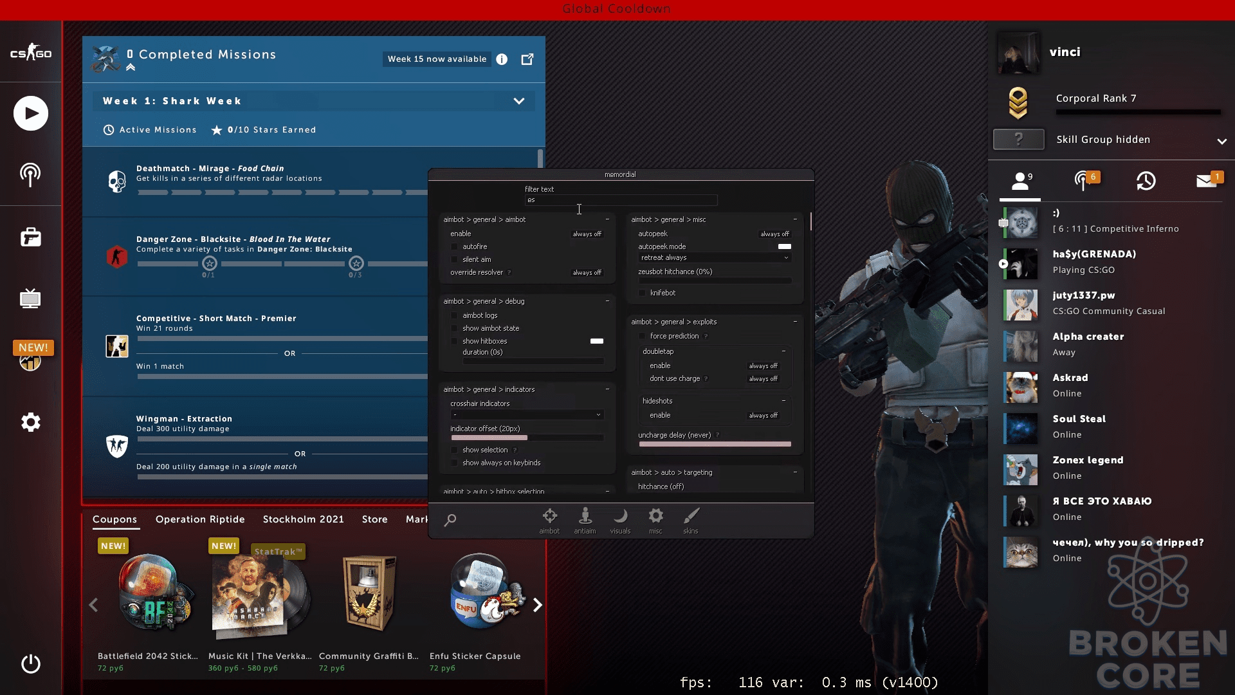The image size is (1235, 695).
Task: Open the inventory briefcase icon
Action: pos(30,237)
